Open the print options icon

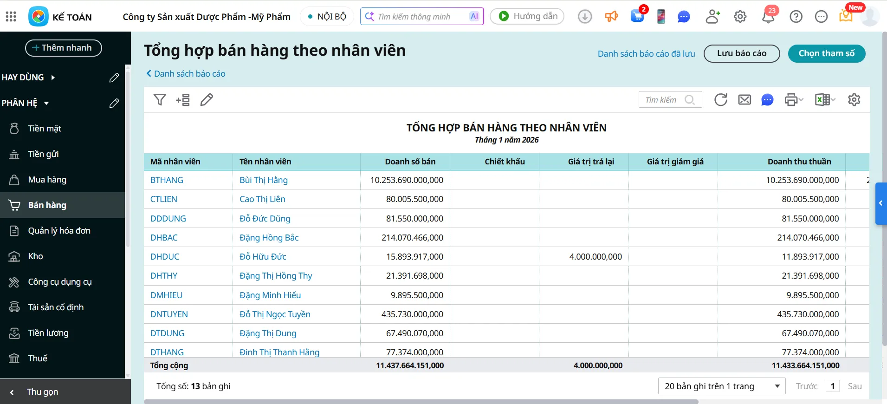[x=793, y=100]
